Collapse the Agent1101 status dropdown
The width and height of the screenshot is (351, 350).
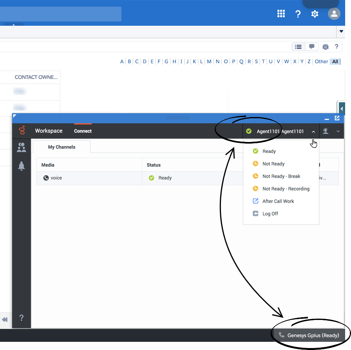pyautogui.click(x=314, y=131)
